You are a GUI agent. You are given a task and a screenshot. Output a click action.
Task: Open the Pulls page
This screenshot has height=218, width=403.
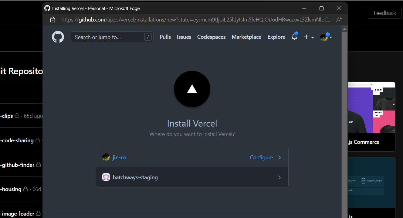pyautogui.click(x=165, y=37)
